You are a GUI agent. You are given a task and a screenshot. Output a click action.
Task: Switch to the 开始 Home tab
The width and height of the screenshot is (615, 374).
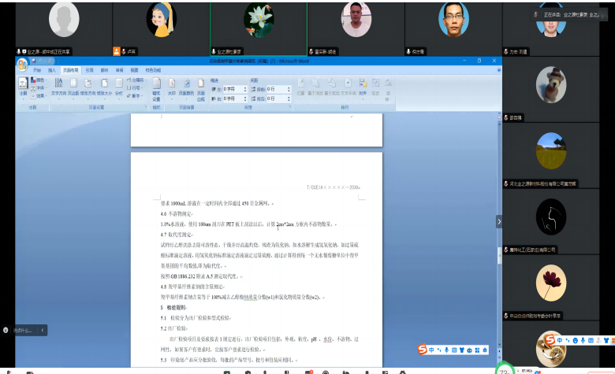(37, 70)
